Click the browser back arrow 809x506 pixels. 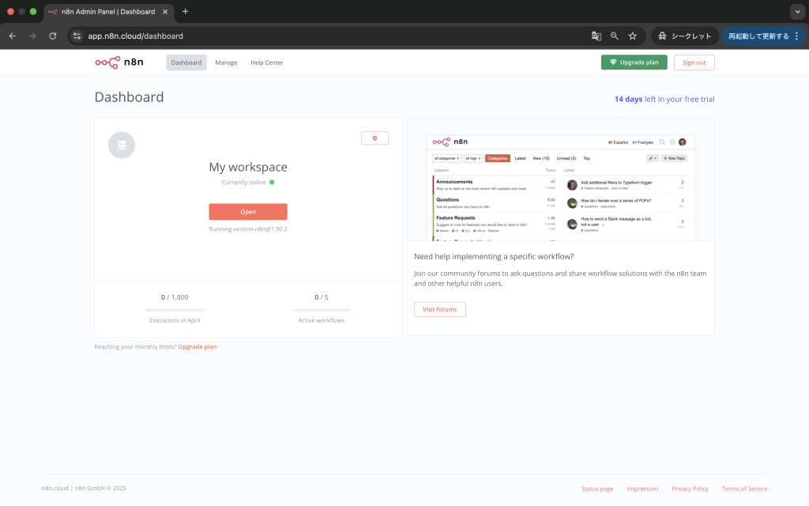13,36
